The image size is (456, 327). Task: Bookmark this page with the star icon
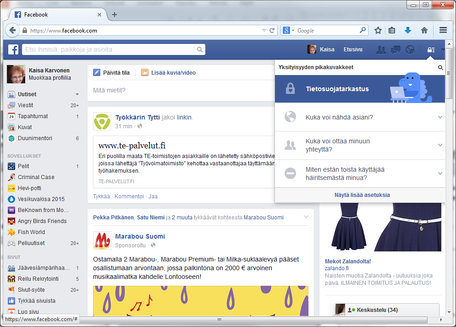pos(378,30)
